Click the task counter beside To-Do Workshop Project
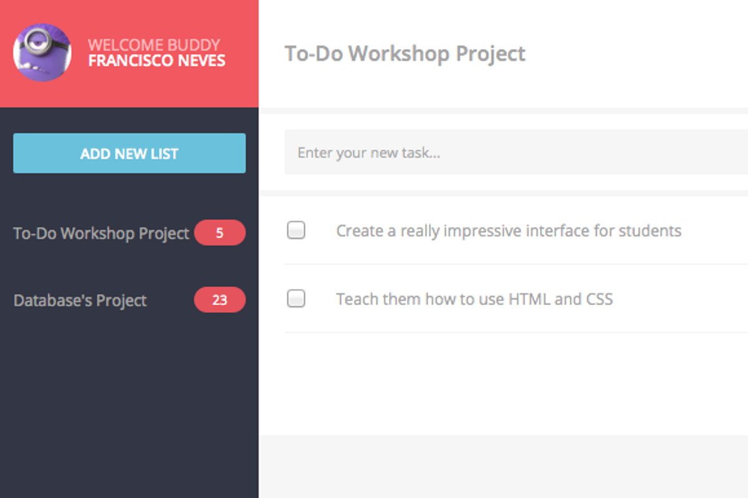Image resolution: width=748 pixels, height=498 pixels. tap(219, 232)
